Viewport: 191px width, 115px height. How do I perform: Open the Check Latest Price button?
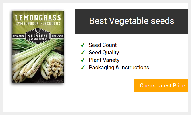tap(161, 85)
